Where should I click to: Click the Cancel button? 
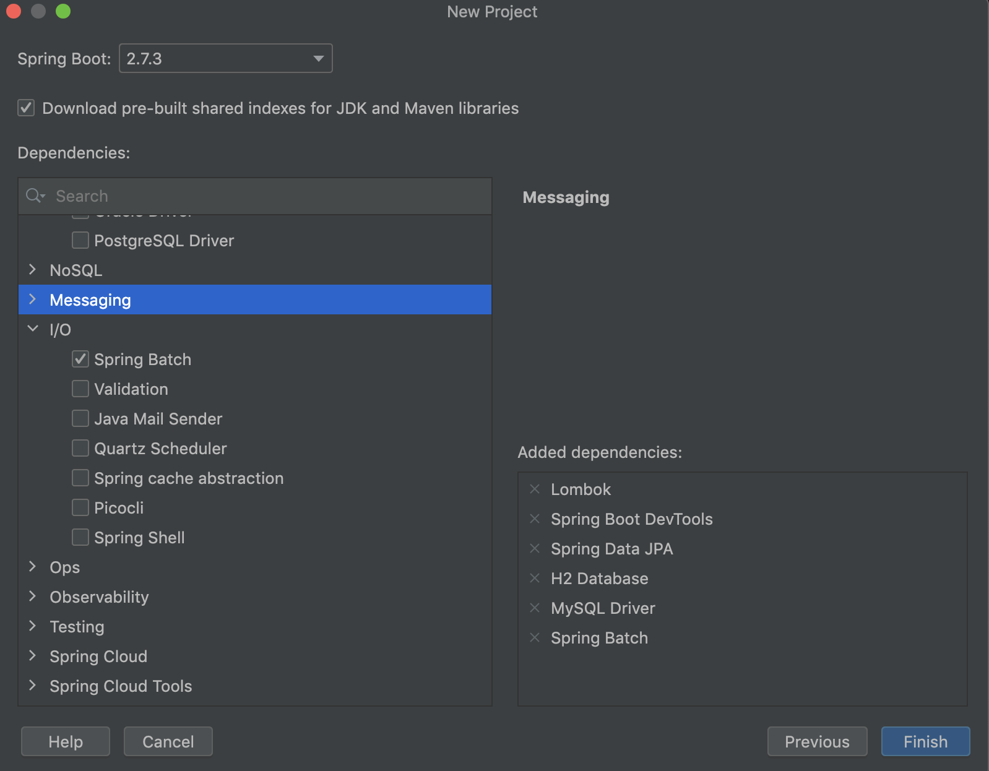168,741
